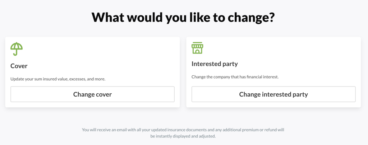Viewport: 368px width, 145px height.
Task: Click the "You will receive an email" notice line
Action: point(183,130)
